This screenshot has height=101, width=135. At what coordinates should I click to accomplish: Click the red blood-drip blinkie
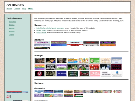coord(75,45)
